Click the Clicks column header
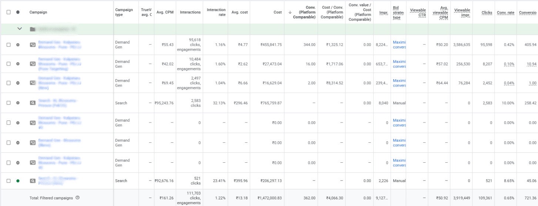The image size is (538, 206). pyautogui.click(x=487, y=13)
